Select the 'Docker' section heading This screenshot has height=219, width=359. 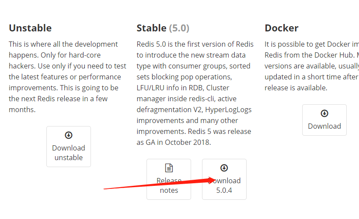[x=282, y=28]
